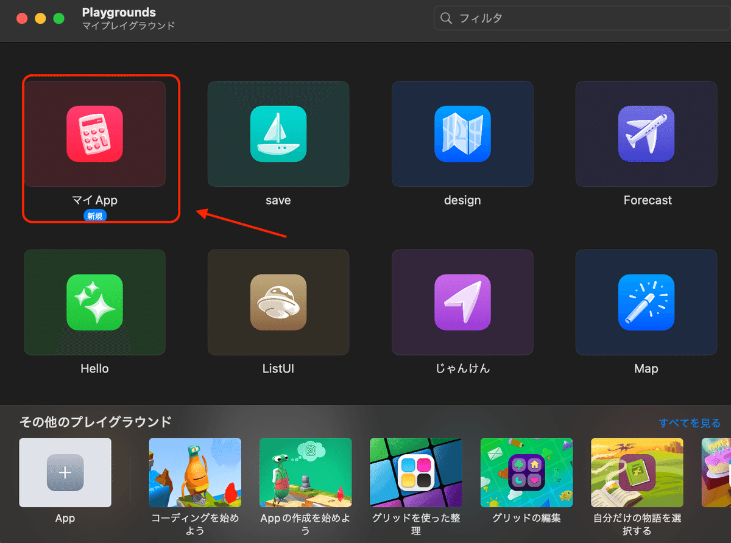The image size is (731, 543).
Task: Open the じゃんけん arrow playground icon
Action: [462, 303]
